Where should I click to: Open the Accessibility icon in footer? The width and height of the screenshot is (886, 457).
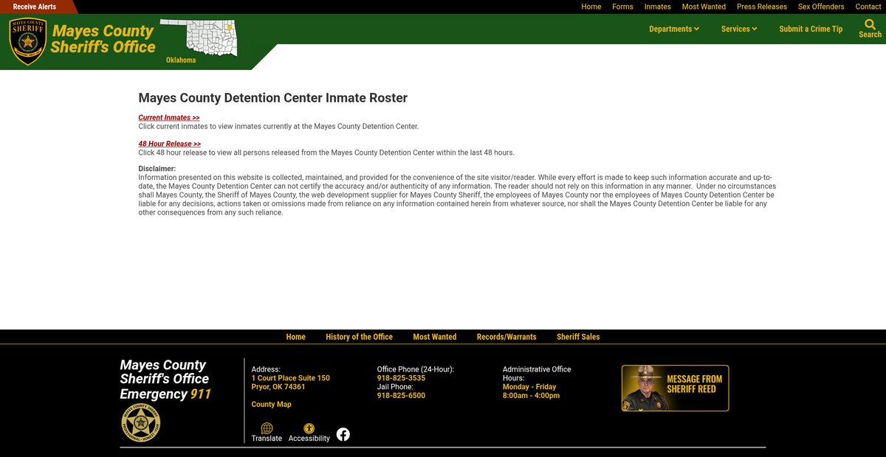point(309,428)
